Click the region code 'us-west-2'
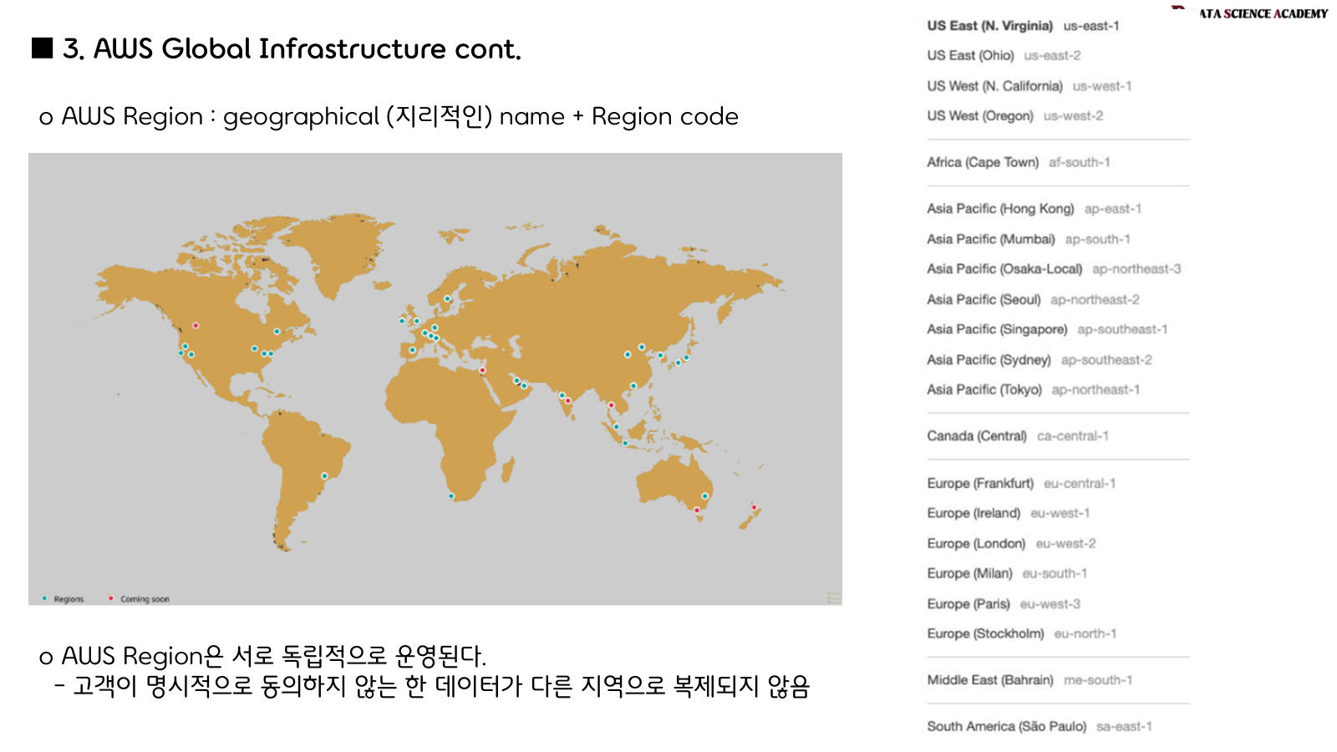 click(x=1073, y=116)
